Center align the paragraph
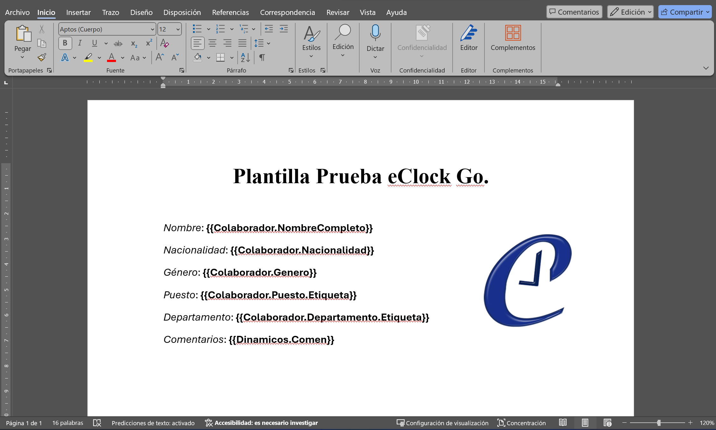 [212, 43]
